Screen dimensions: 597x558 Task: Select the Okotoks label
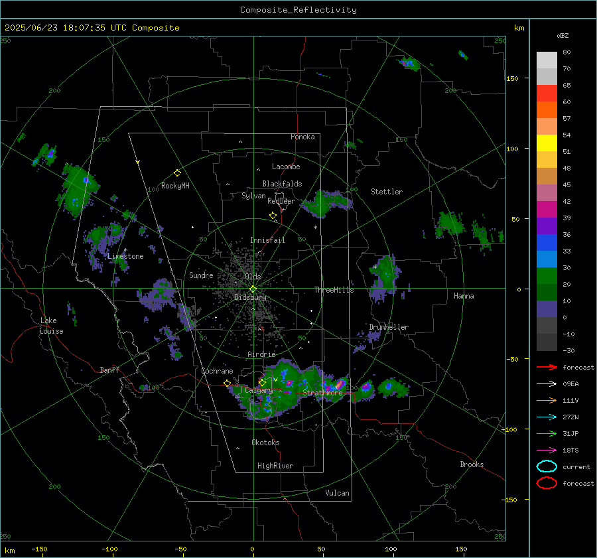[x=265, y=443]
